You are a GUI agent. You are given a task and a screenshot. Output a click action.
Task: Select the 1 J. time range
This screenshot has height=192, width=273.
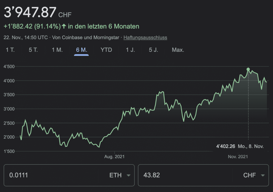pyautogui.click(x=130, y=50)
